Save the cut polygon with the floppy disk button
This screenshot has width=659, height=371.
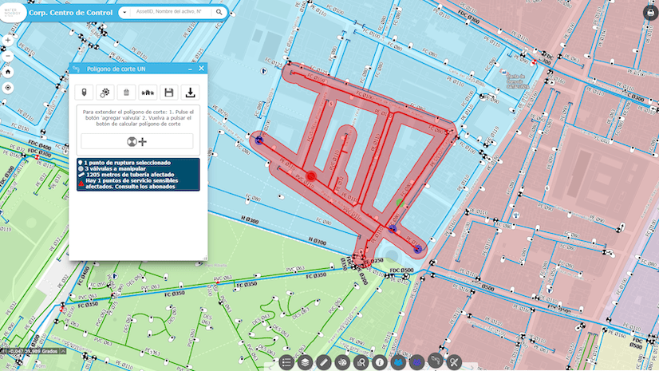coord(169,93)
